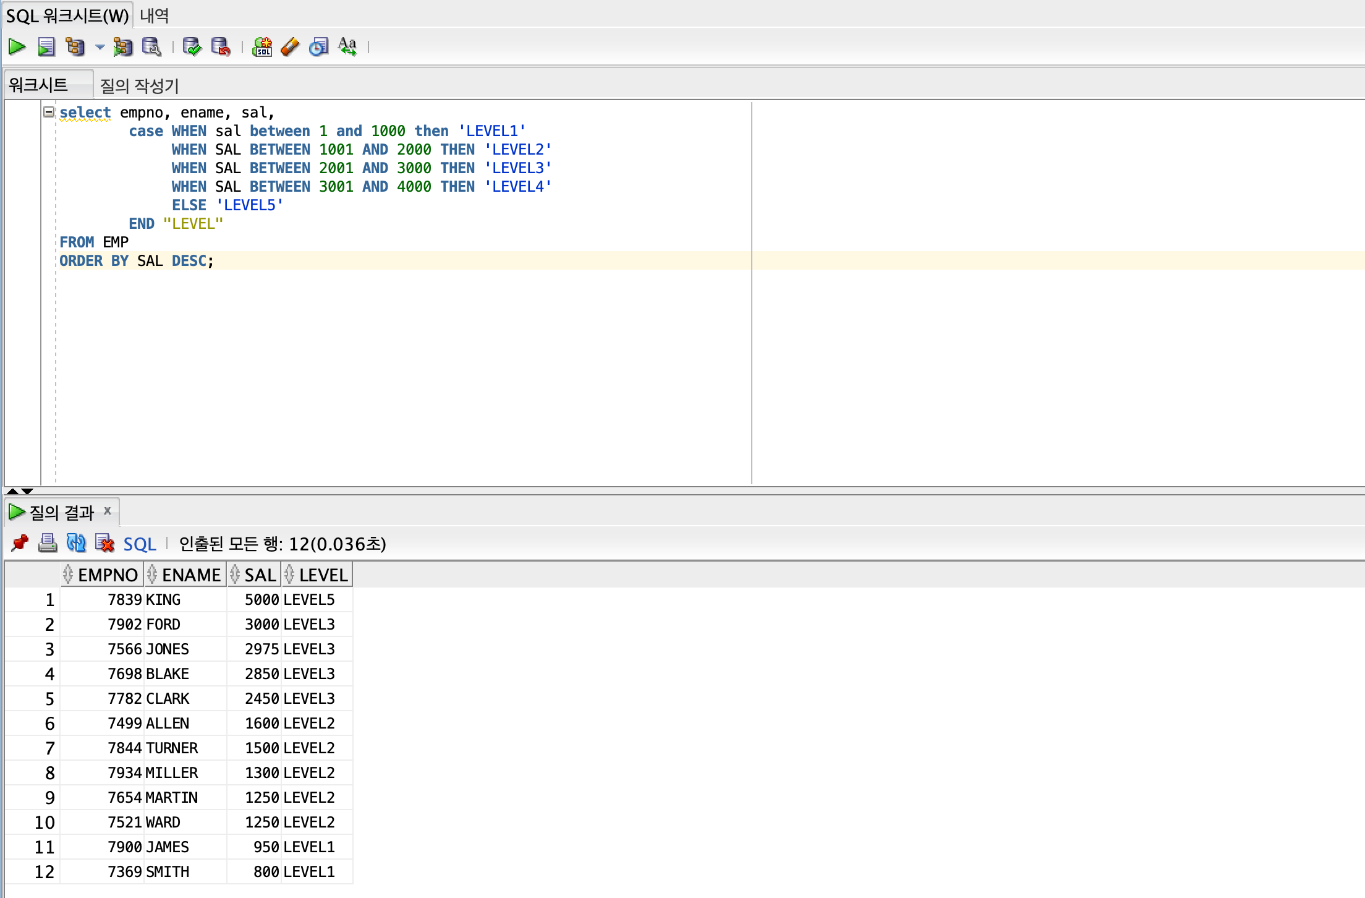1365x898 pixels.
Task: Click the Run Script icon
Action: coord(46,47)
